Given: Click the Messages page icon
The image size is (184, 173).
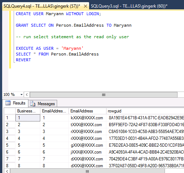Looking at the screenshot, I should [33, 104].
